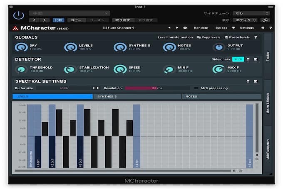Click the link chain icon in the header
Image resolution: width=283 pixels, height=191 pixels.
pyautogui.click(x=265, y=20)
